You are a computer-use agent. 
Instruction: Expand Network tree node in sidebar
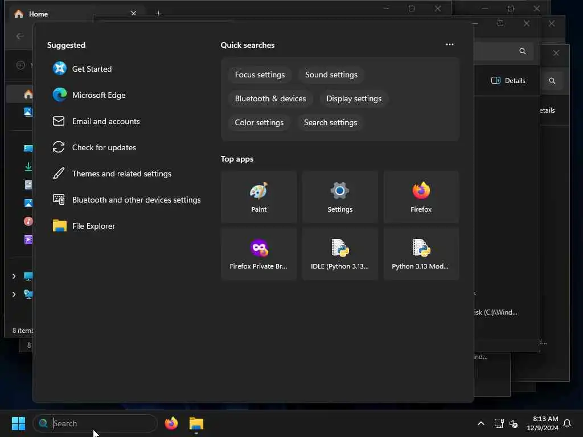pyautogui.click(x=14, y=294)
